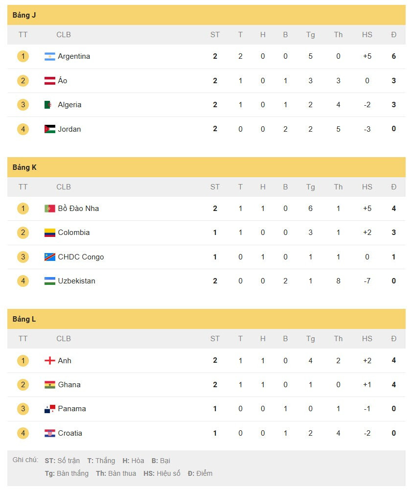Select the Bảng J group header

[x=206, y=15]
